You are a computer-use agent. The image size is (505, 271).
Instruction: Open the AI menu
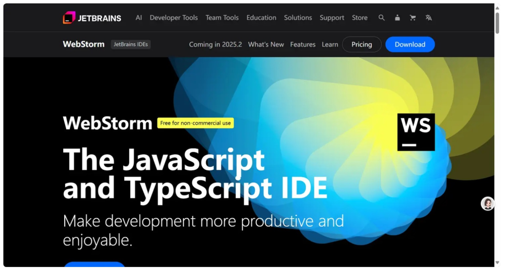tap(139, 18)
